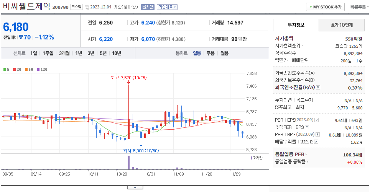The width and height of the screenshot is (370, 192).
Task: Click the calendar icon beside 2023.12.04
Action: 87,7
